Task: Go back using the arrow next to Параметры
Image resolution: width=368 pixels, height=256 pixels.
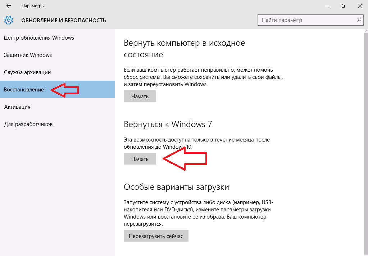Action: pyautogui.click(x=9, y=6)
